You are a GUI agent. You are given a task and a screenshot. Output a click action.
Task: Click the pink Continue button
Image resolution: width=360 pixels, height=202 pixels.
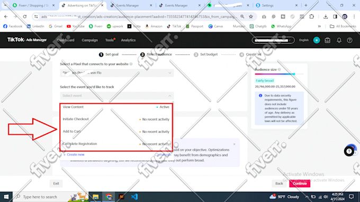point(300,183)
